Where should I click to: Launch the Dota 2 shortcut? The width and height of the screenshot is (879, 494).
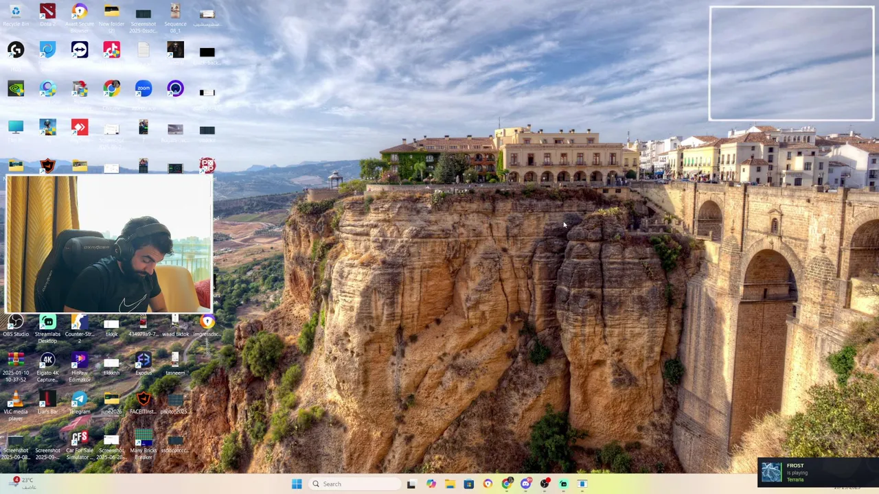[x=47, y=16]
